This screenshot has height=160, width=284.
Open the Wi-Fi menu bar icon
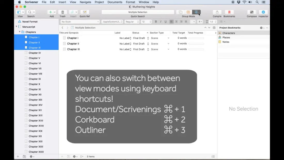(x=244, y=2)
